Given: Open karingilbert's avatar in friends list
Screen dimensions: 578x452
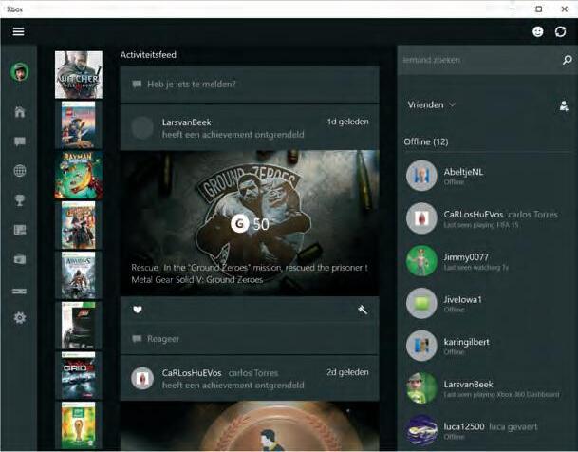Looking at the screenshot, I should (x=421, y=346).
